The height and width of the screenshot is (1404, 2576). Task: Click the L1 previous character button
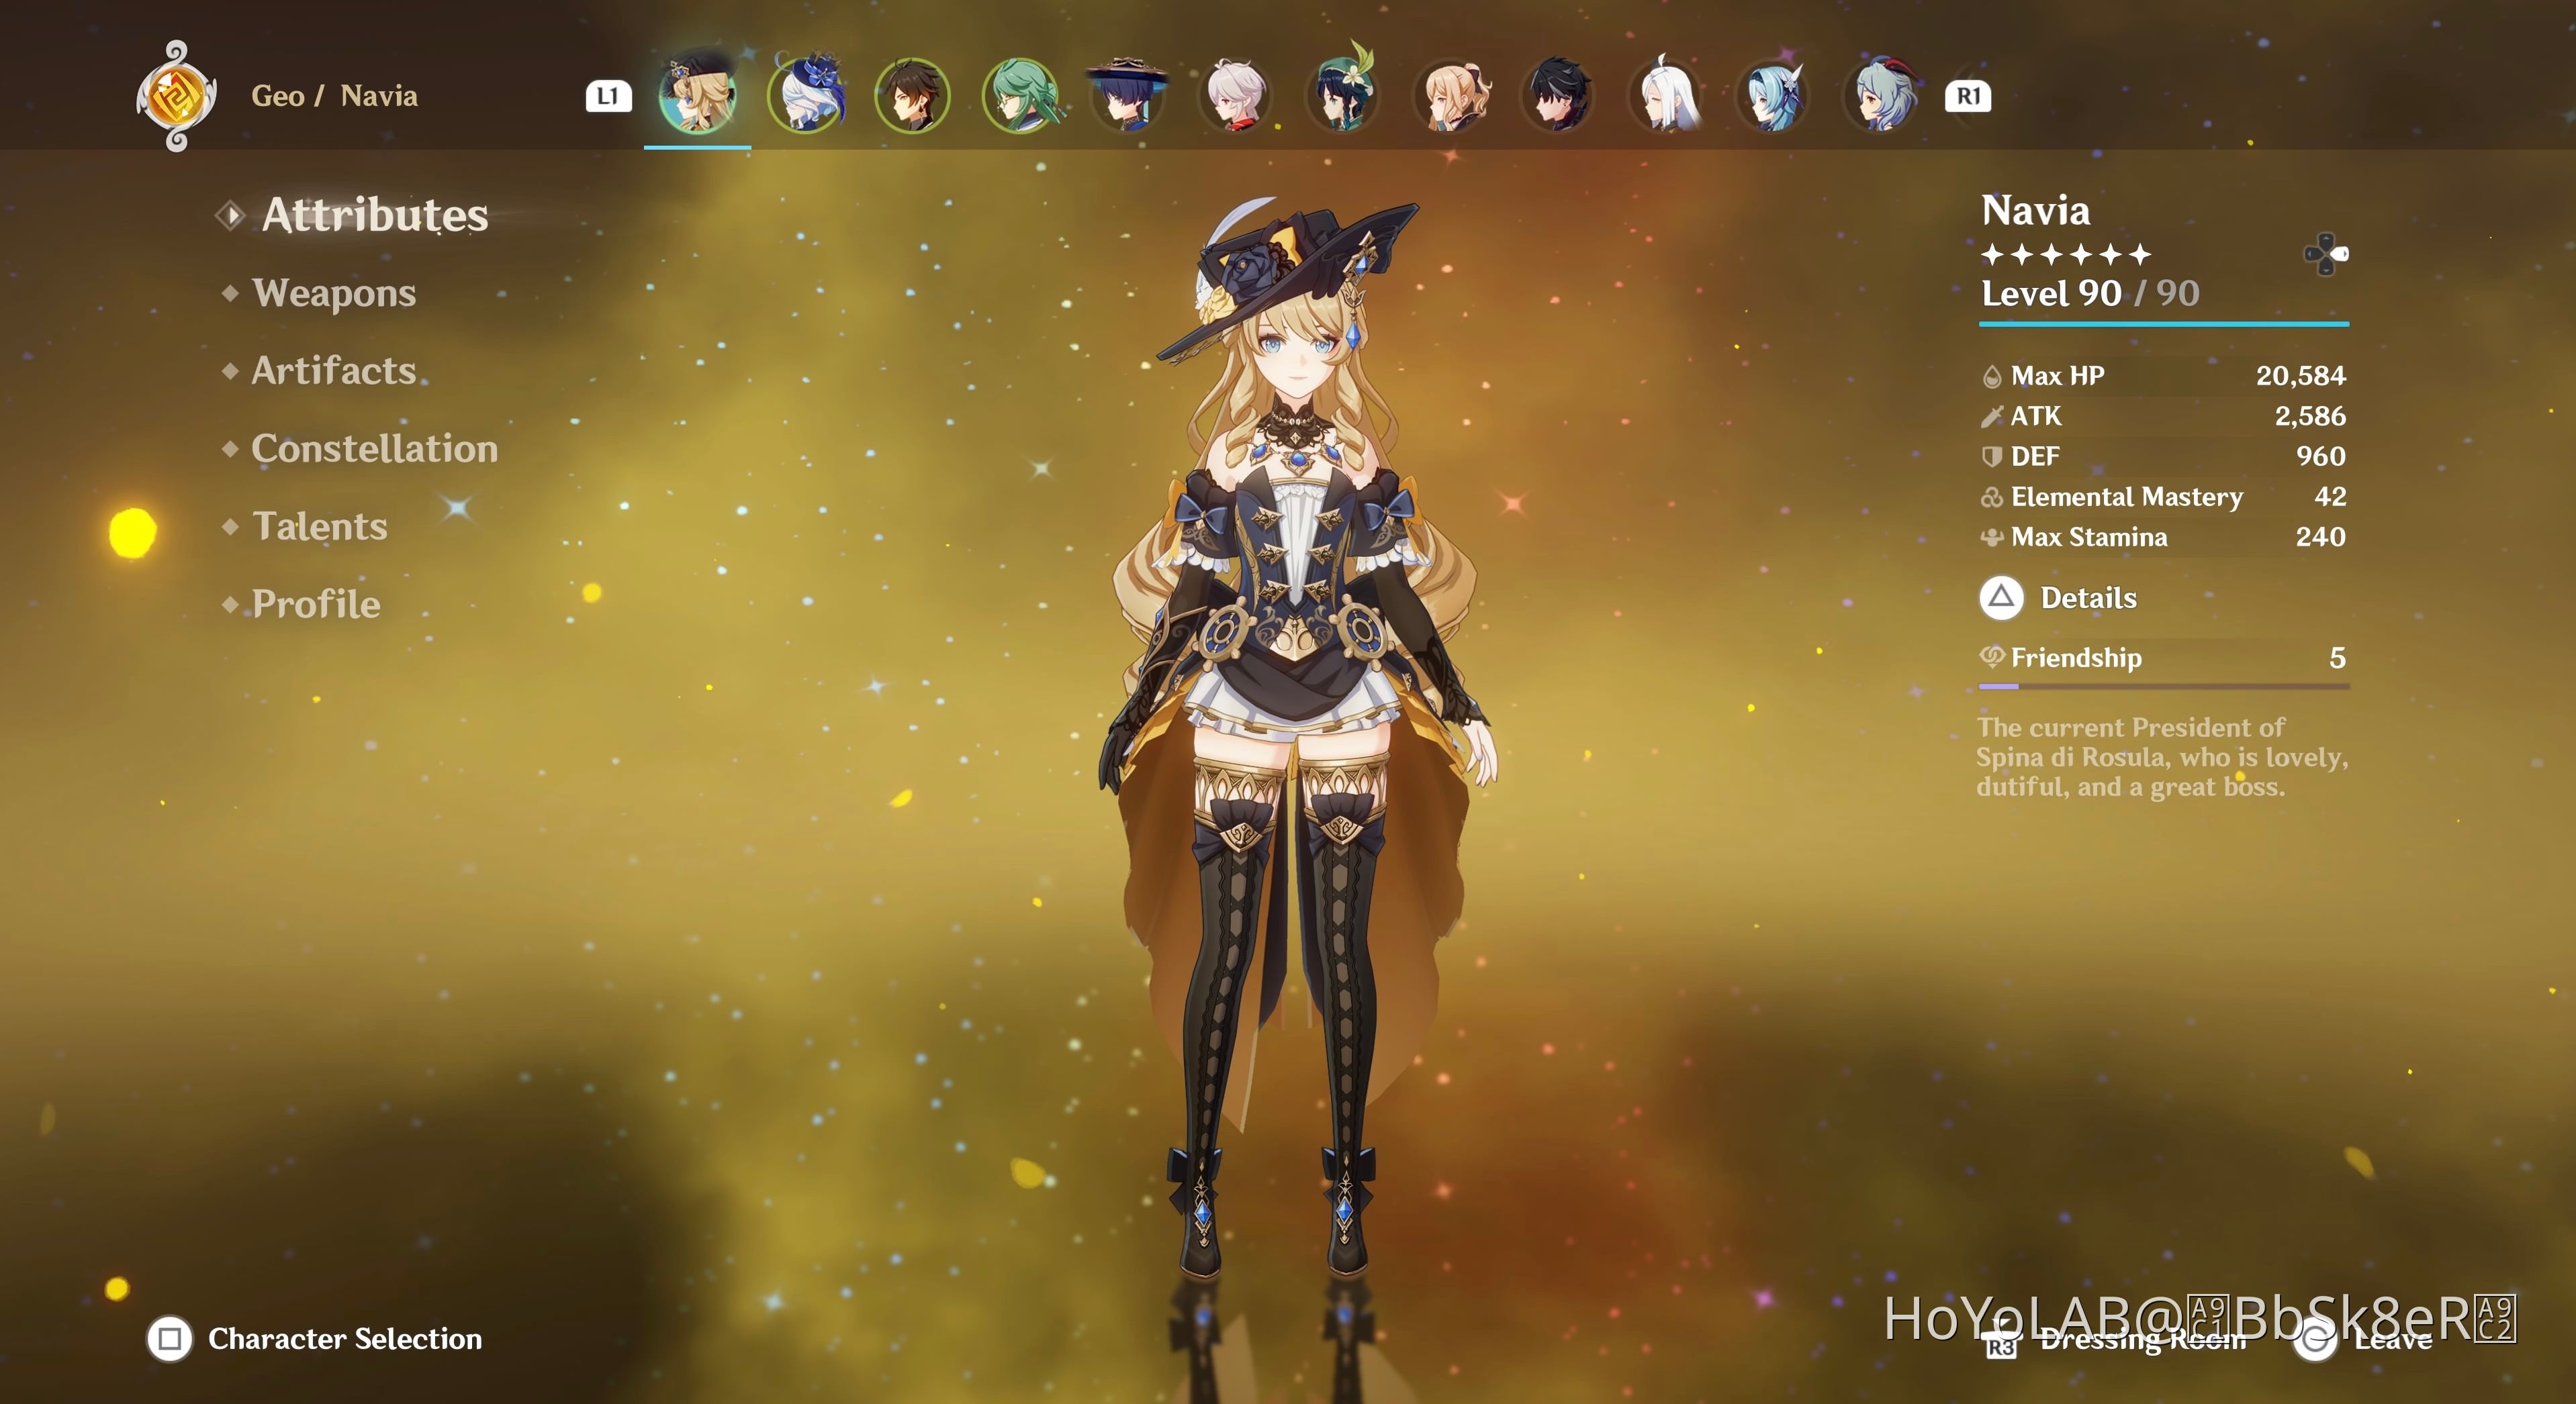608,96
